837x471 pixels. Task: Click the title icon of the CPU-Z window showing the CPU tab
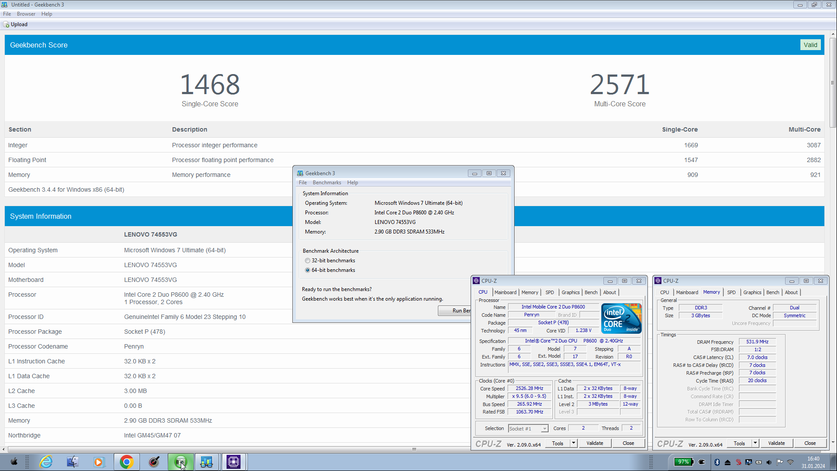[x=476, y=281]
